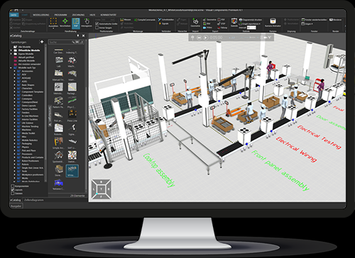Open the Statistik chart icon
The image size is (355, 258).
[x=234, y=22]
